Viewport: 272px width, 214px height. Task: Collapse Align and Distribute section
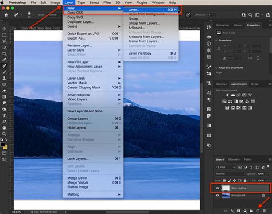tap(216, 68)
